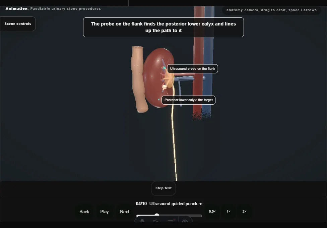Image resolution: width=327 pixels, height=228 pixels.
Task: Click the 'Animation' header title
Action: 16,9
